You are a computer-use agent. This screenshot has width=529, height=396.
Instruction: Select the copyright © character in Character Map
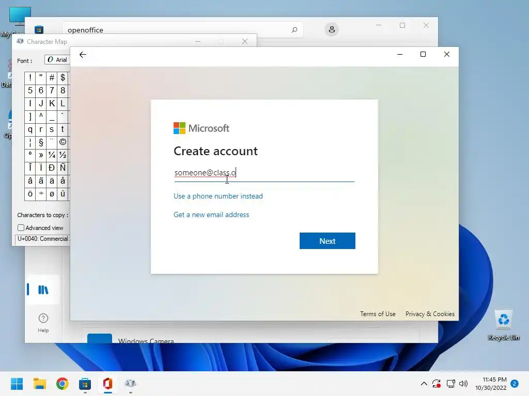(x=63, y=142)
